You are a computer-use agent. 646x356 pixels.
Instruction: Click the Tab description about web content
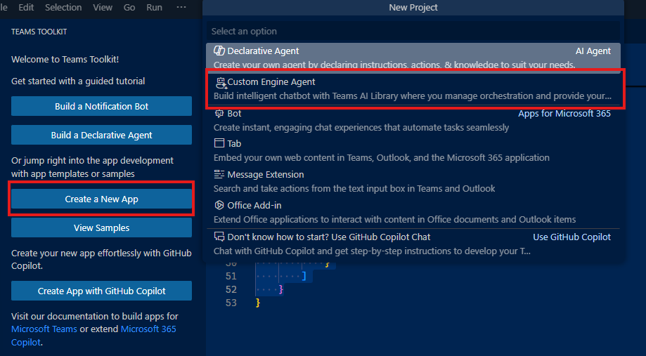coord(382,157)
